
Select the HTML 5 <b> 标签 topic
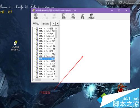46,51
